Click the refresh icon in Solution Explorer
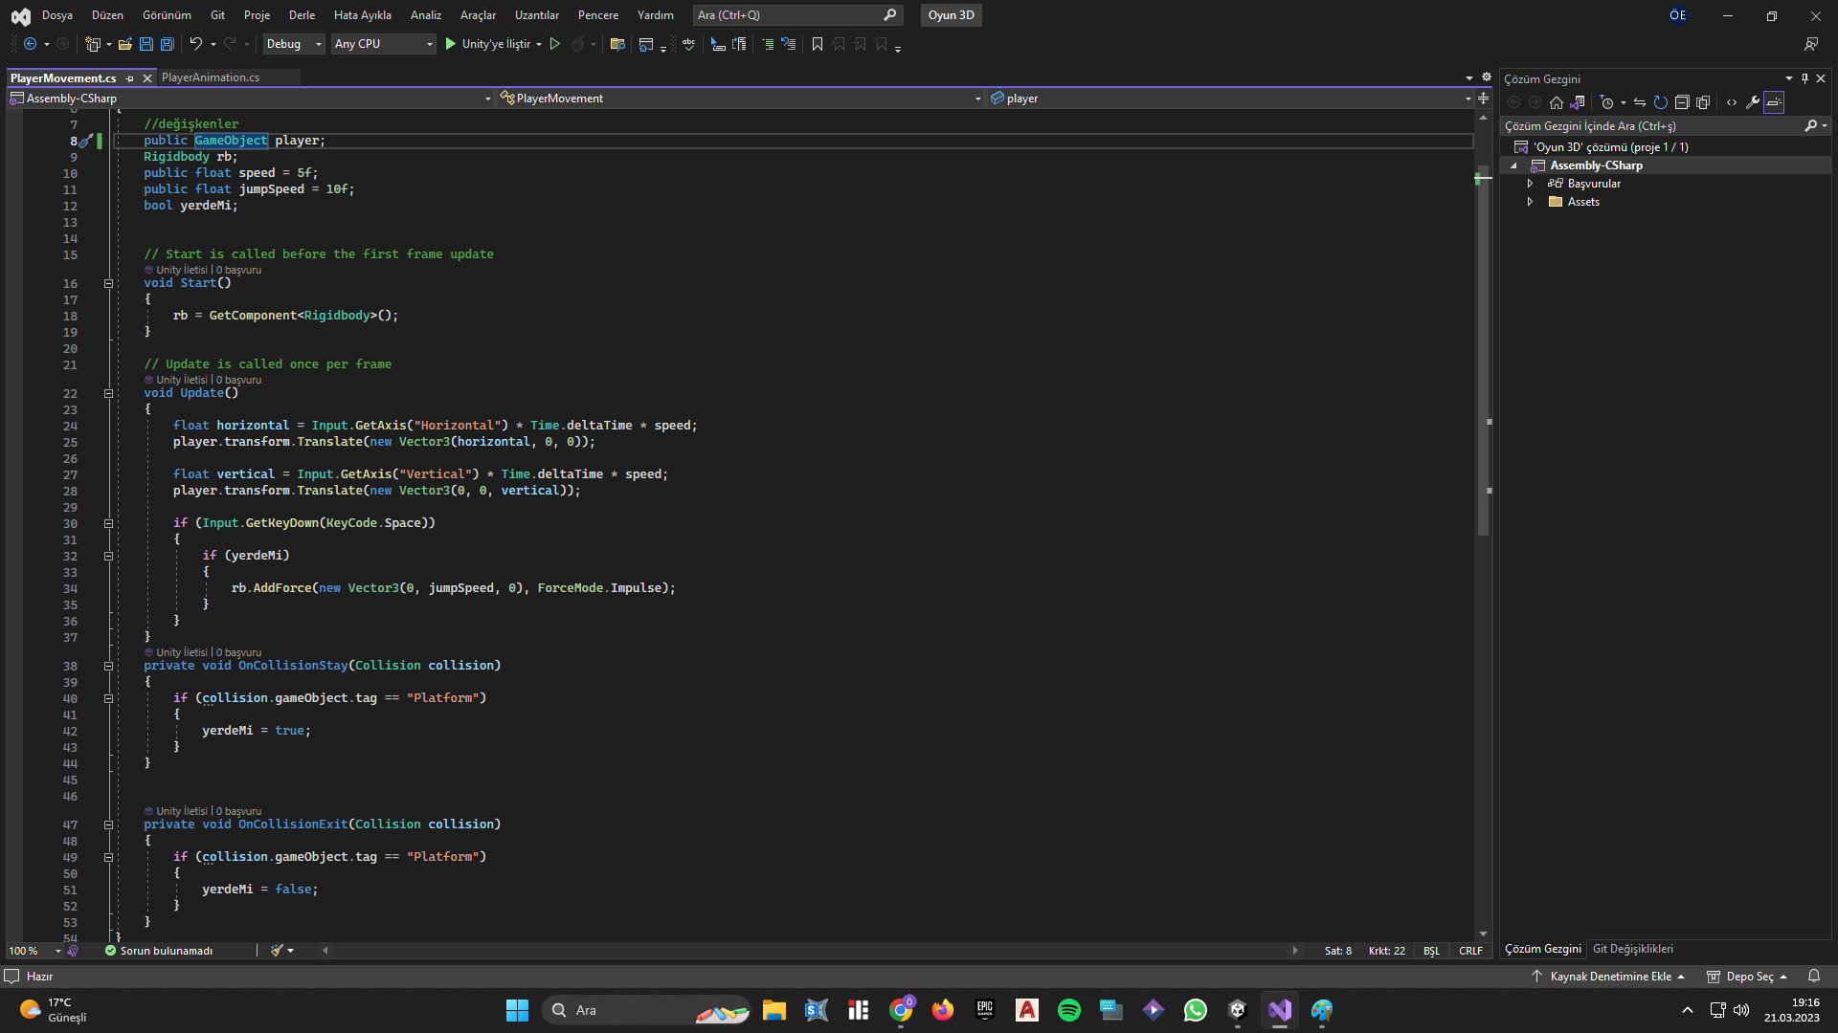 point(1661,102)
